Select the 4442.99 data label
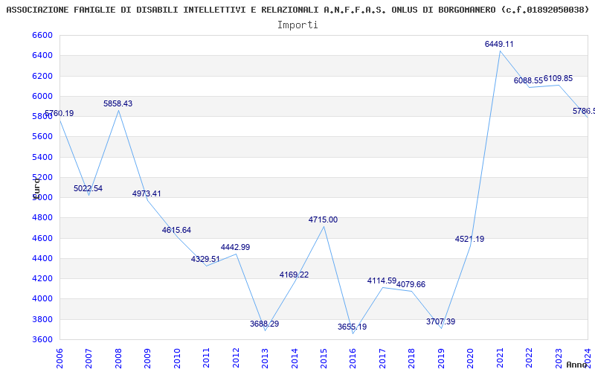 tap(235, 248)
